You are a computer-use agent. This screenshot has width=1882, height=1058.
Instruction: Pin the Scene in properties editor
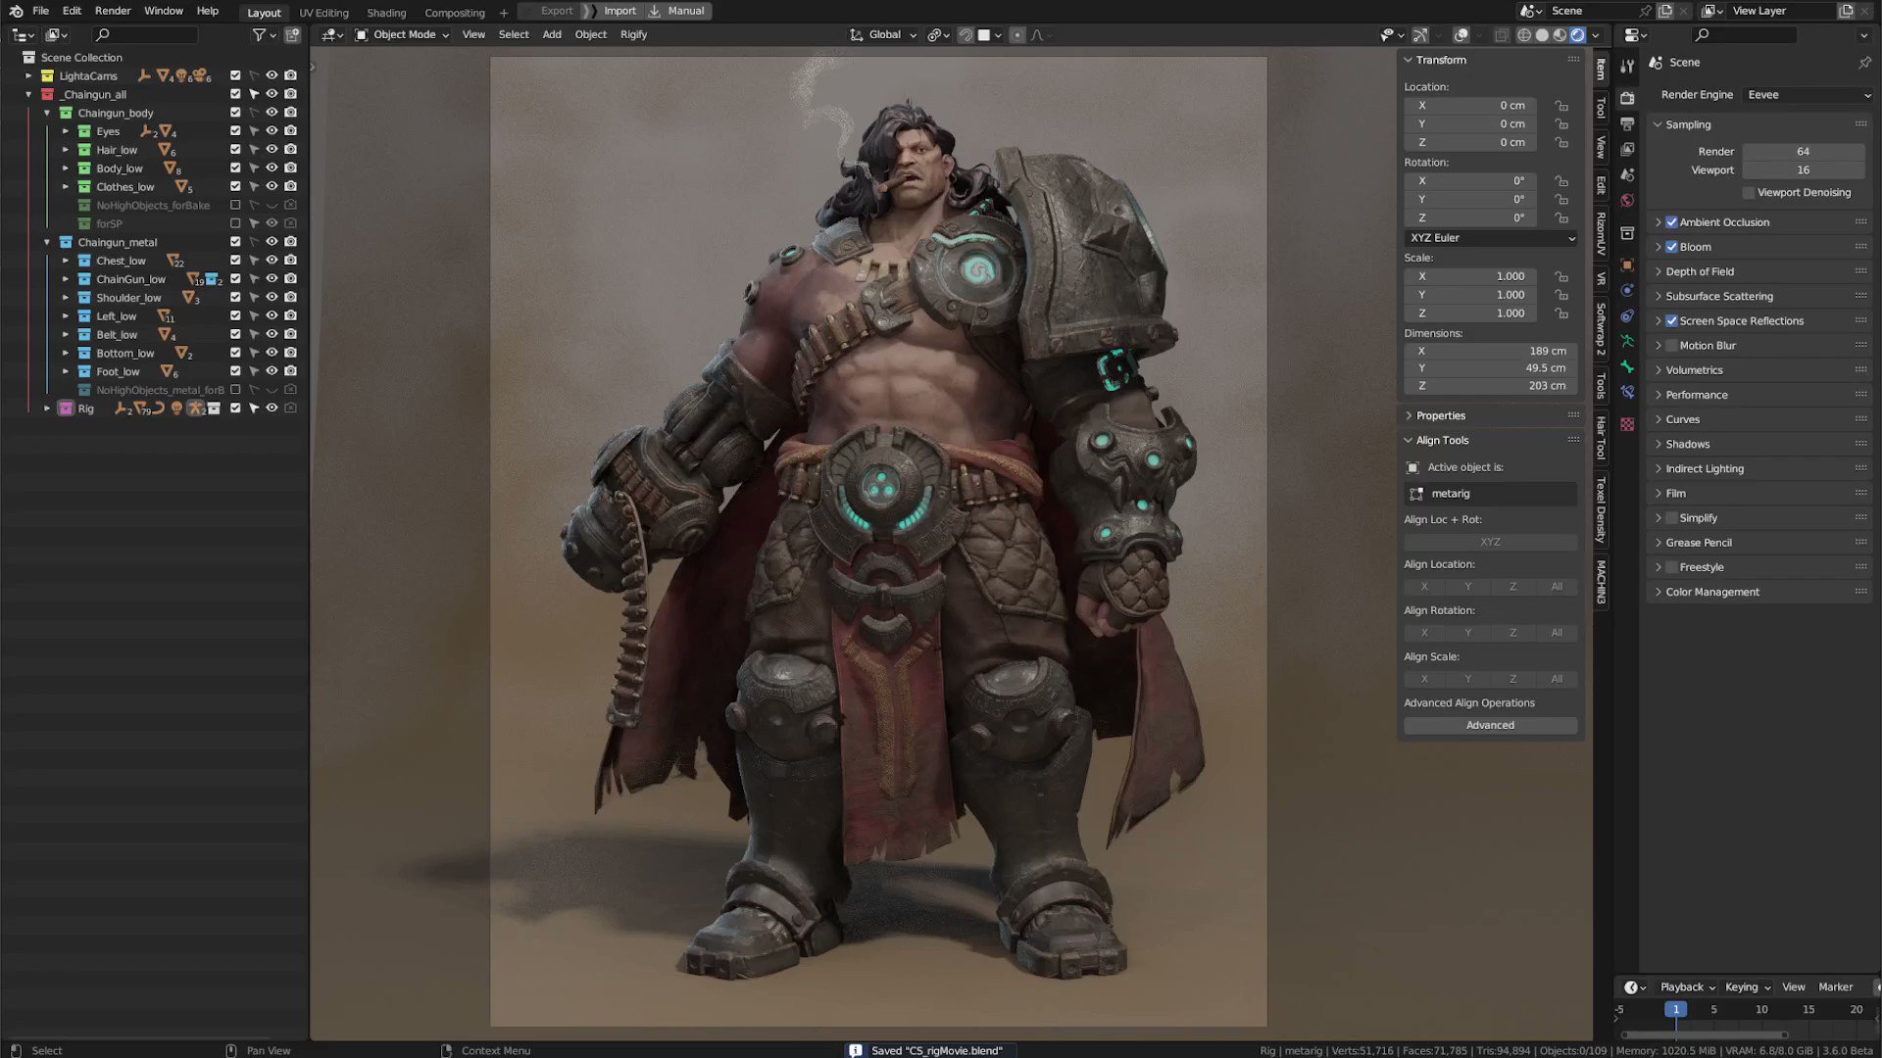(1864, 62)
